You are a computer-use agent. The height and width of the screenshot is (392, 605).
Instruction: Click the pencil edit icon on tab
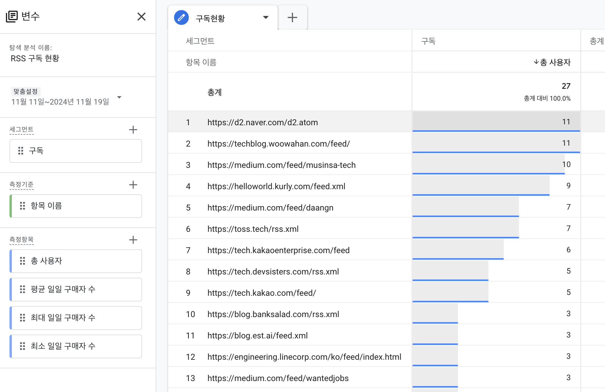(x=181, y=17)
